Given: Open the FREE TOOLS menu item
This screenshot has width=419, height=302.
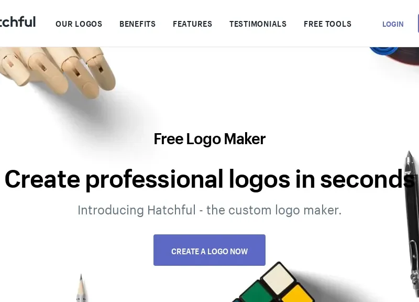Looking at the screenshot, I should click(x=328, y=24).
